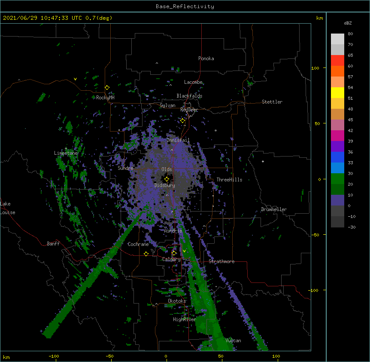Click the white asterisk marker east of Innisfail
Viewport: 370px width, 362px height.
(x=215, y=131)
